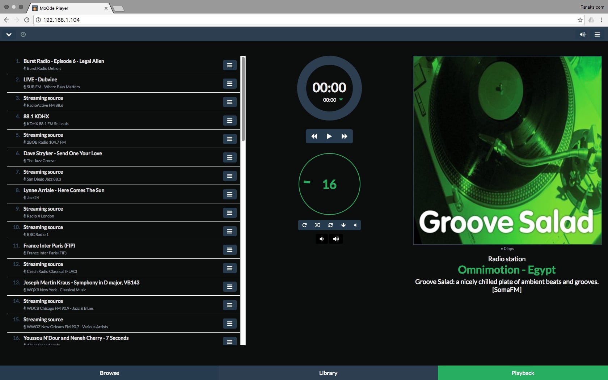Collapse panel using header chevron-down icon
Screen dimensions: 608x380
pos(9,34)
